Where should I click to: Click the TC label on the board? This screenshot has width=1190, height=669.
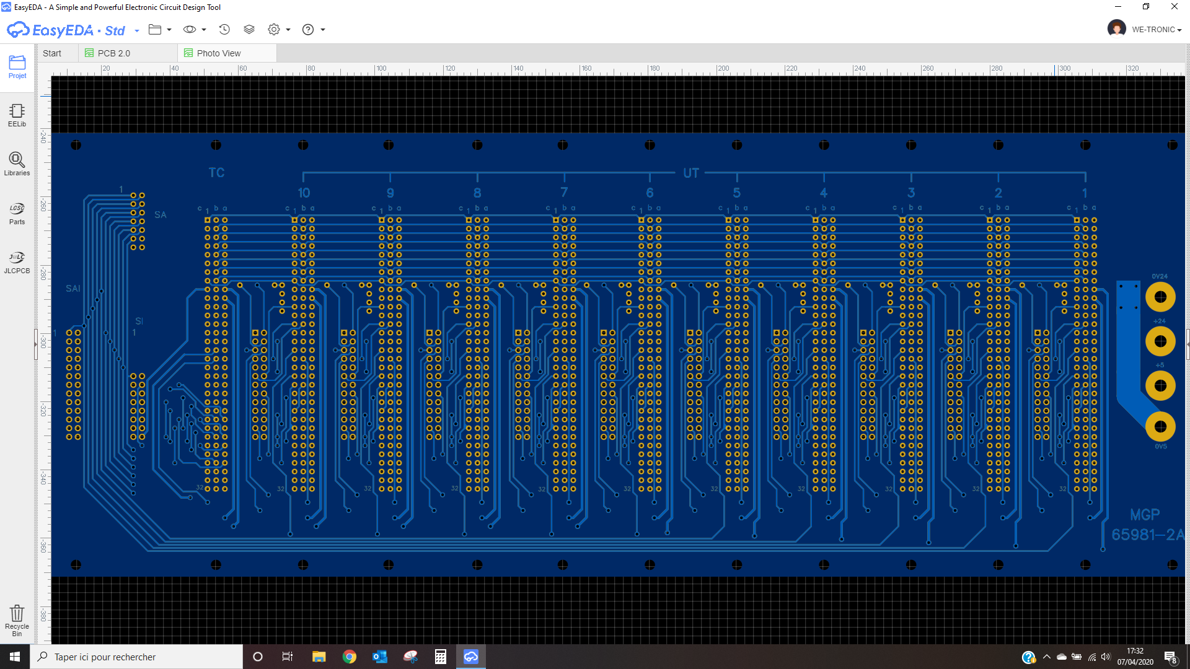(216, 173)
